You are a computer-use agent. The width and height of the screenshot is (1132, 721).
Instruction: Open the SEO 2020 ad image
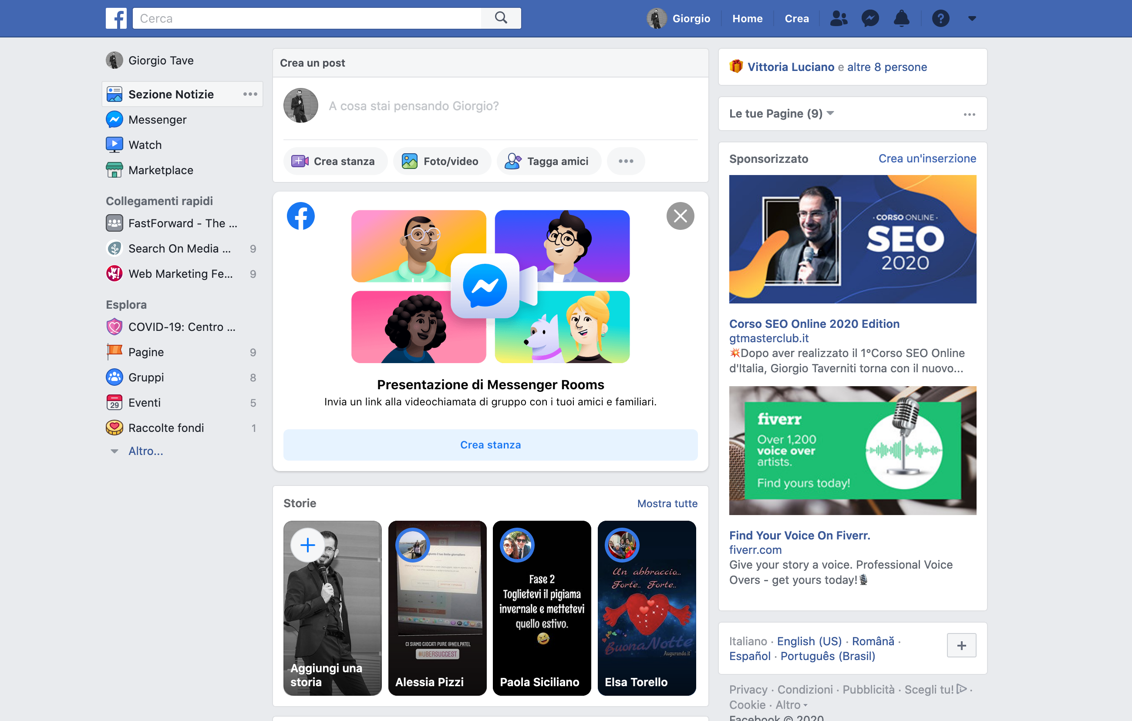pyautogui.click(x=852, y=239)
